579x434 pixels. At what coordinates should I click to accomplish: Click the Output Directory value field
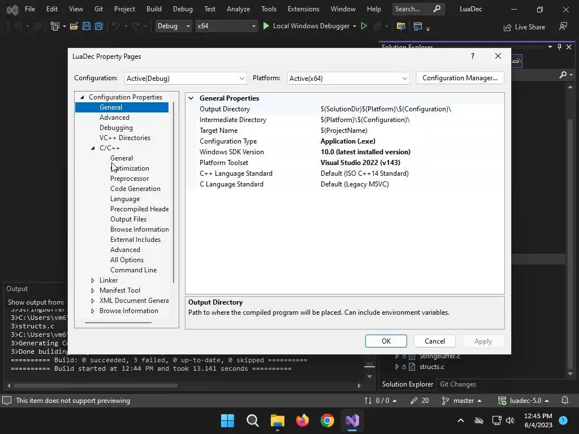click(x=411, y=109)
